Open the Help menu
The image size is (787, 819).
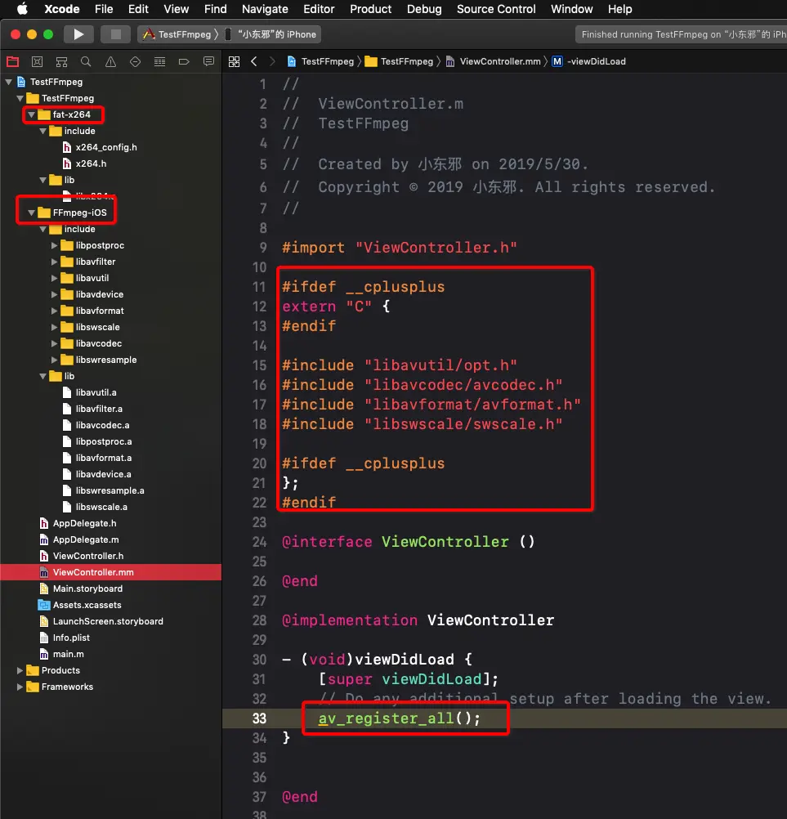pyautogui.click(x=620, y=9)
